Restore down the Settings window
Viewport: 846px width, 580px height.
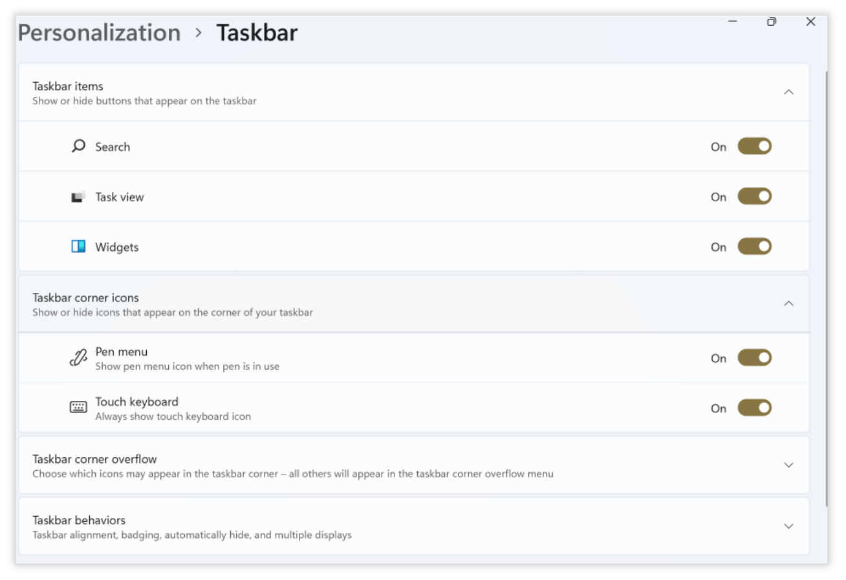772,21
